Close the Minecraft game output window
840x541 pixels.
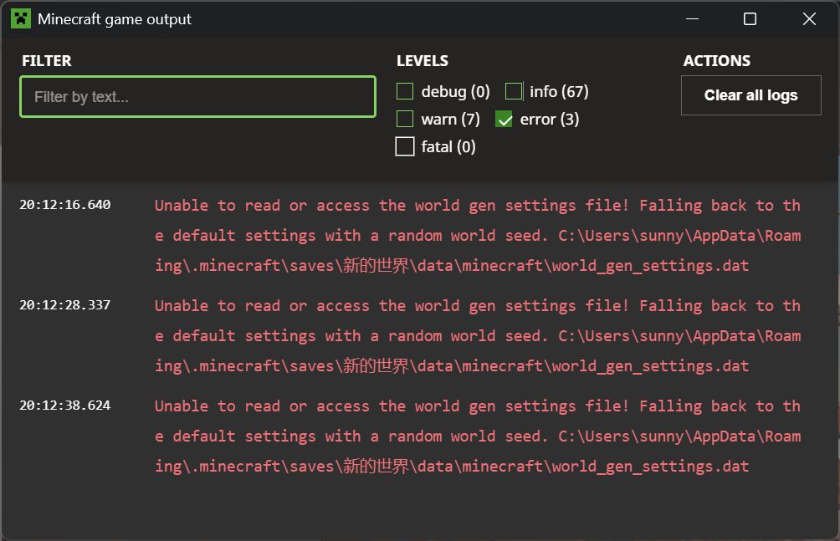coord(809,19)
